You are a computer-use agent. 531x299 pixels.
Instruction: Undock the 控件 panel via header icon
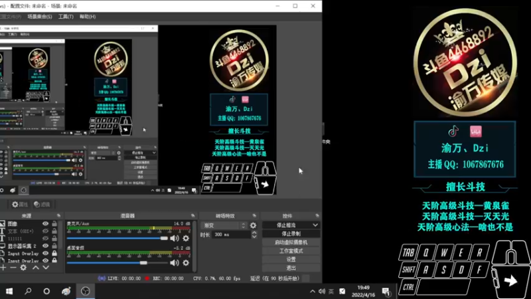tap(317, 215)
